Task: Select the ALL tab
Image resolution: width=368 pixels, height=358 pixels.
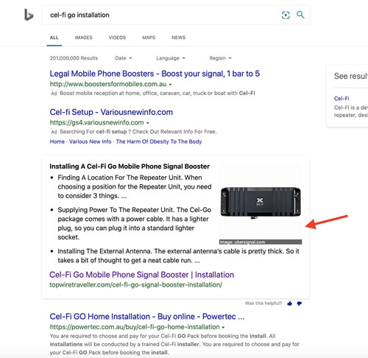Action: pyautogui.click(x=54, y=38)
